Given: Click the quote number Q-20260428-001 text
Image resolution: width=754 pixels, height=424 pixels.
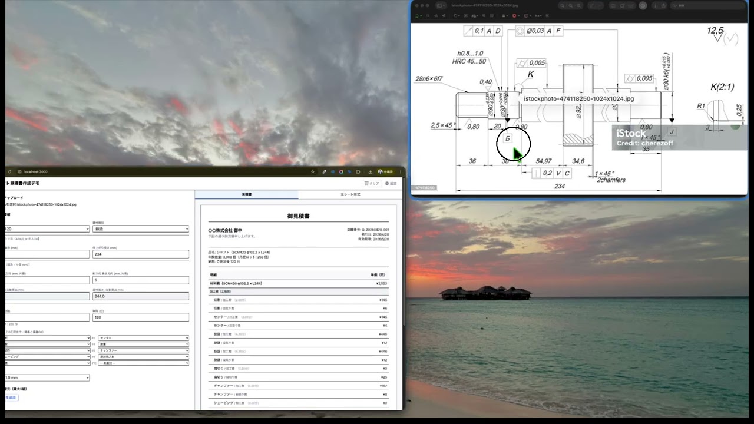Looking at the screenshot, I should pyautogui.click(x=368, y=230).
